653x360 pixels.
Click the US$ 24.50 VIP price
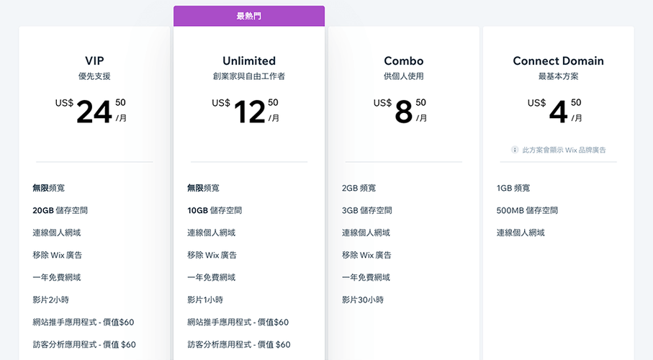pos(91,111)
